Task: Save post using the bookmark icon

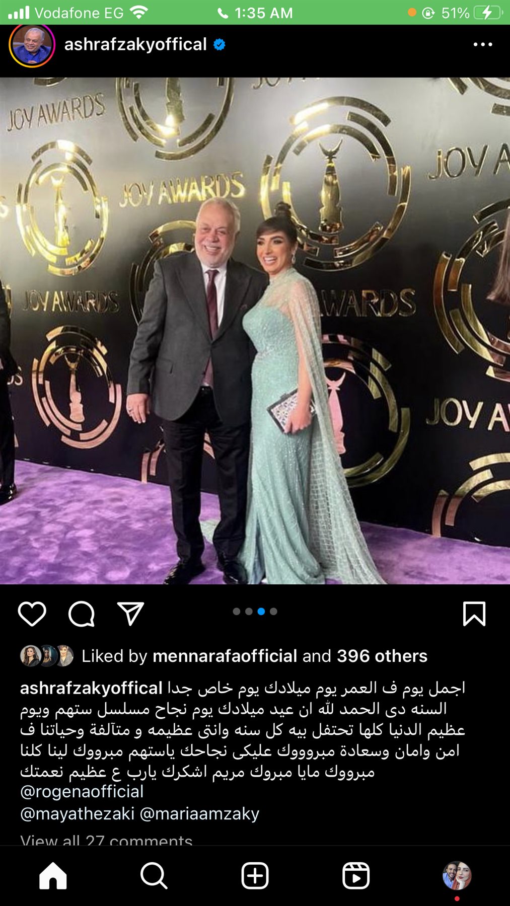Action: point(474,614)
